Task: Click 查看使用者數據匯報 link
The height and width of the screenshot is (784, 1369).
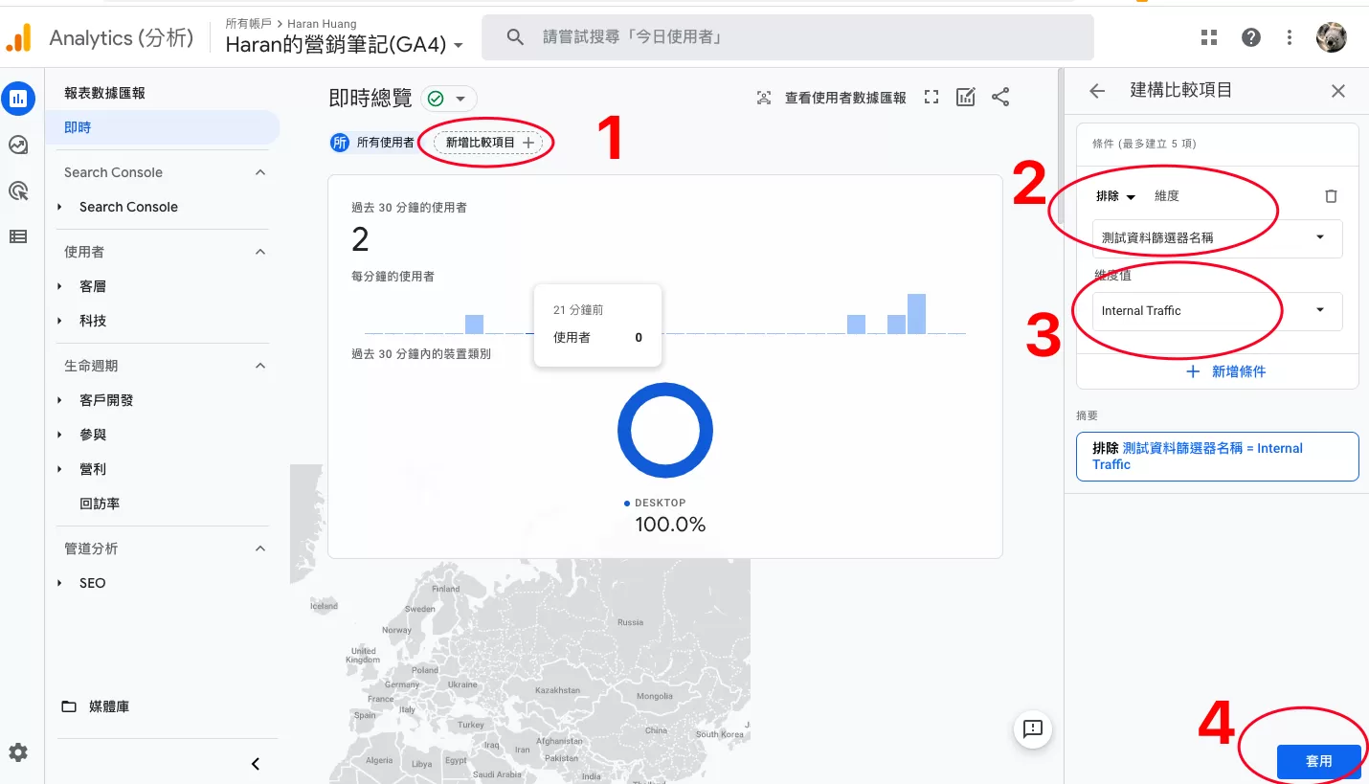Action: [845, 98]
